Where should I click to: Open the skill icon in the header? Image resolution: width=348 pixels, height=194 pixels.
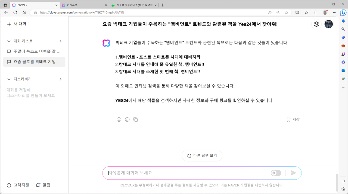click(x=316, y=24)
